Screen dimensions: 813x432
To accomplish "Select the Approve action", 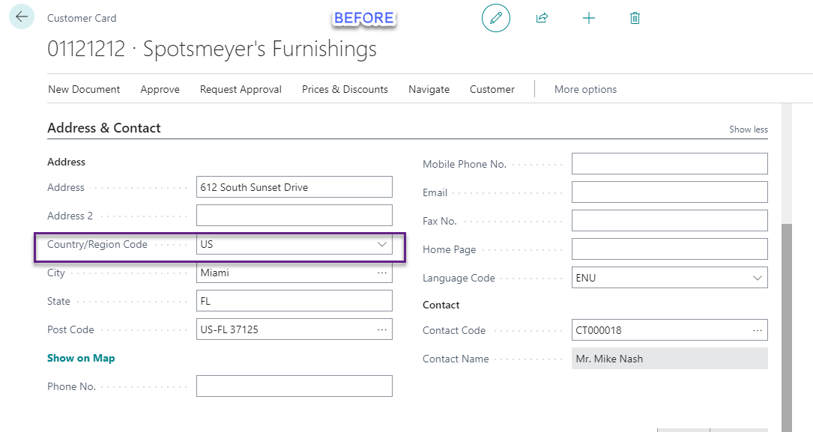I will 160,89.
